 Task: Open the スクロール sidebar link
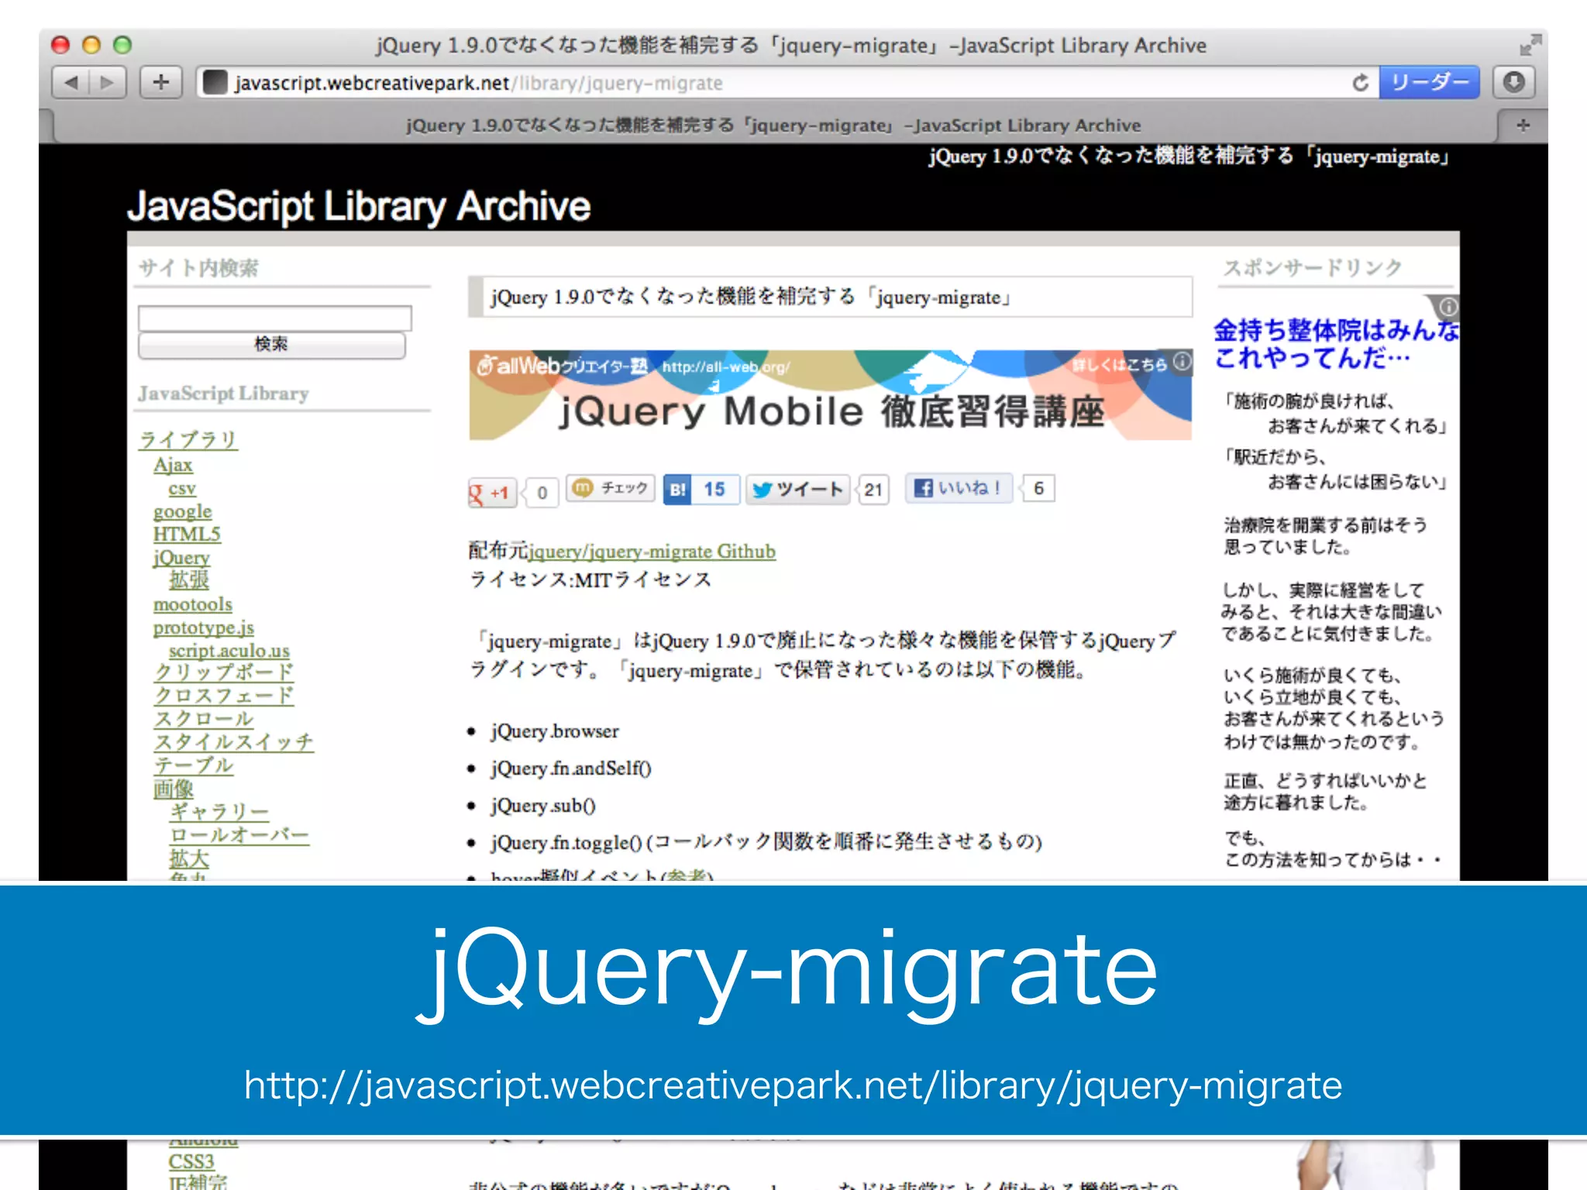click(204, 719)
